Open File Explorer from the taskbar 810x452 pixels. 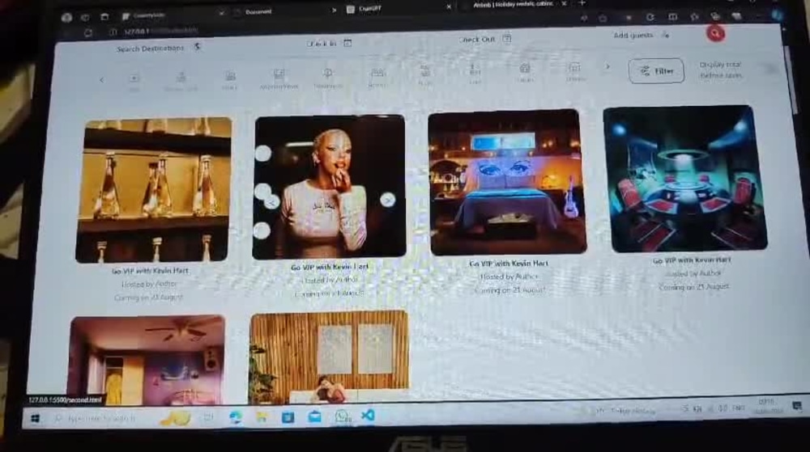tap(262, 416)
